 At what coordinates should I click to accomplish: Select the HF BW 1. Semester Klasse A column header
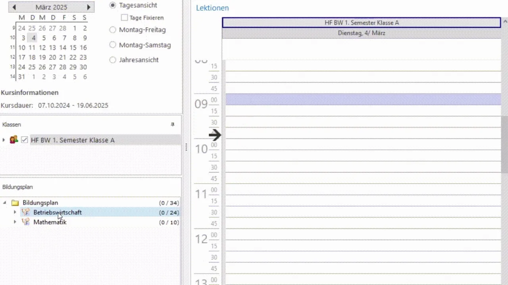[x=361, y=23]
